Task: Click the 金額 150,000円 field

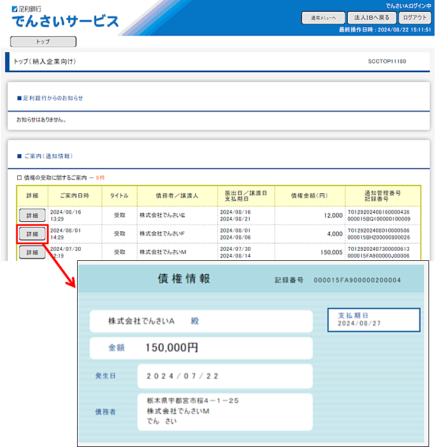Action: (x=201, y=349)
